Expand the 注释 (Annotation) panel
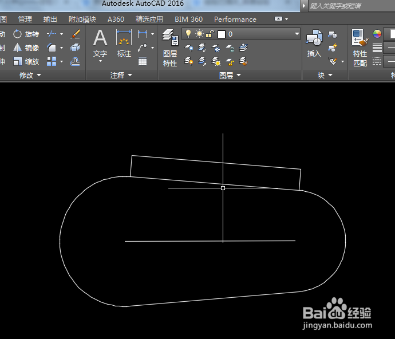 point(121,75)
